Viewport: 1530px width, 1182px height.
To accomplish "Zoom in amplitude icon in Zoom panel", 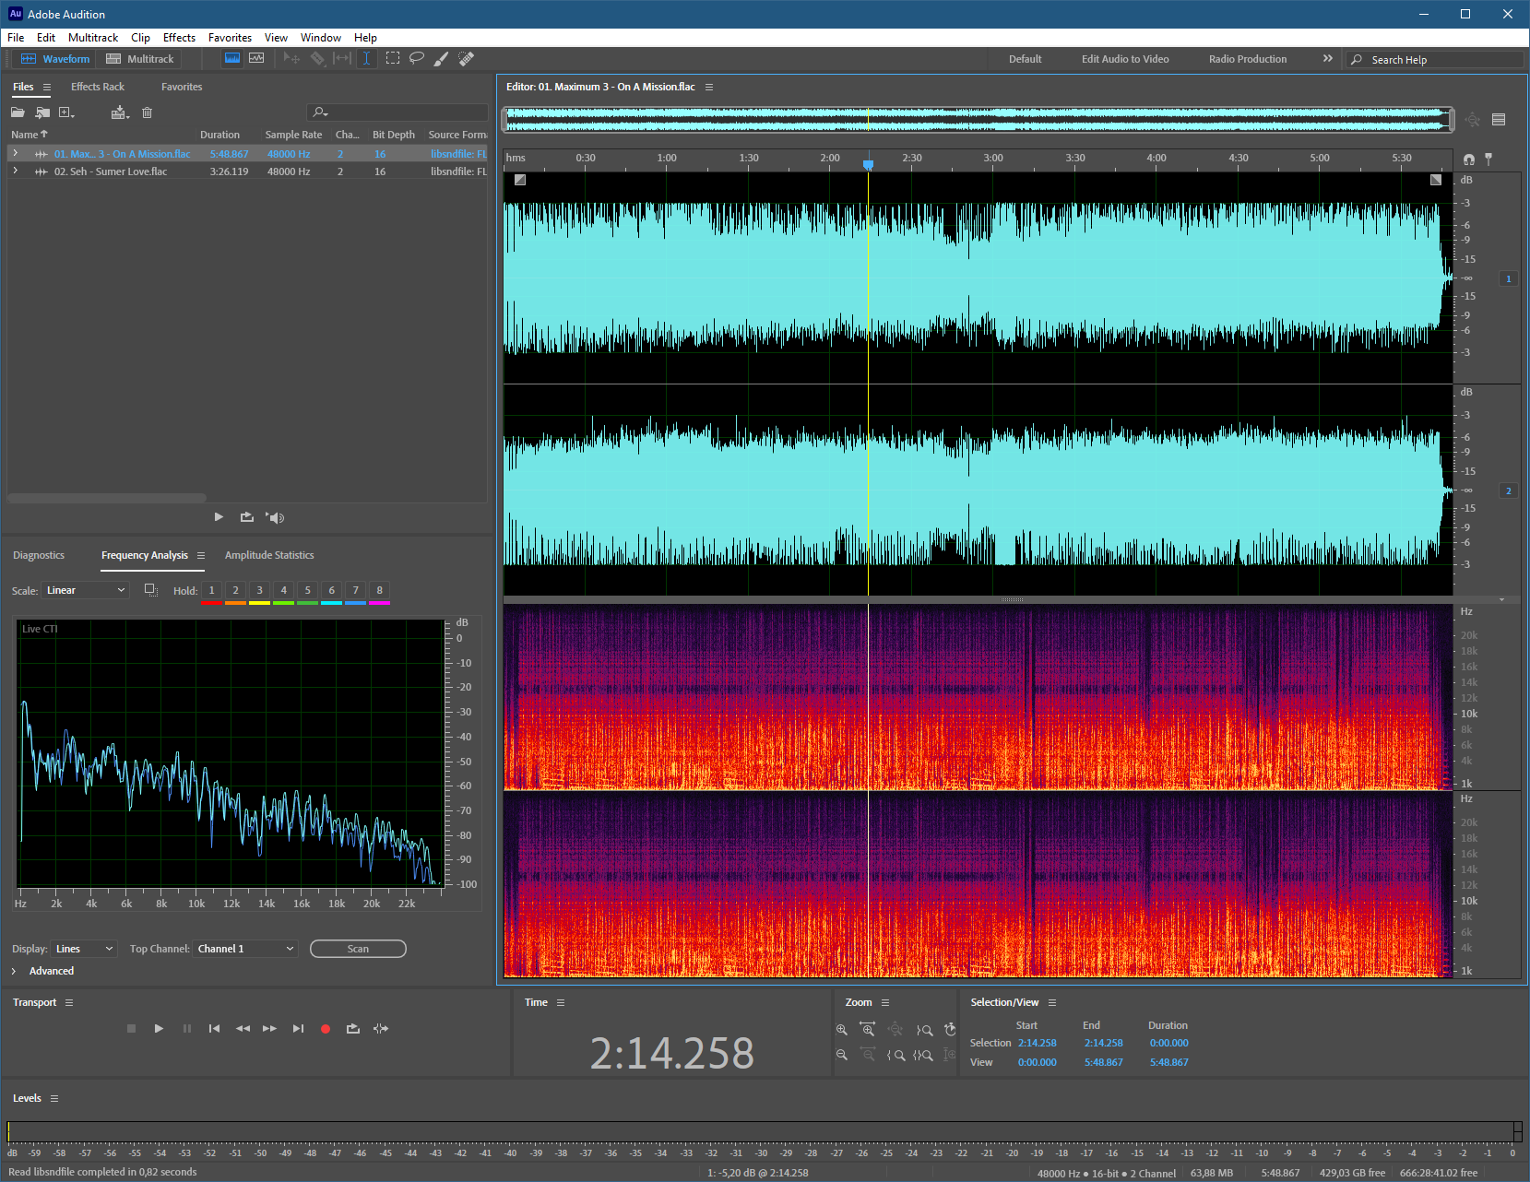I will coord(841,1029).
